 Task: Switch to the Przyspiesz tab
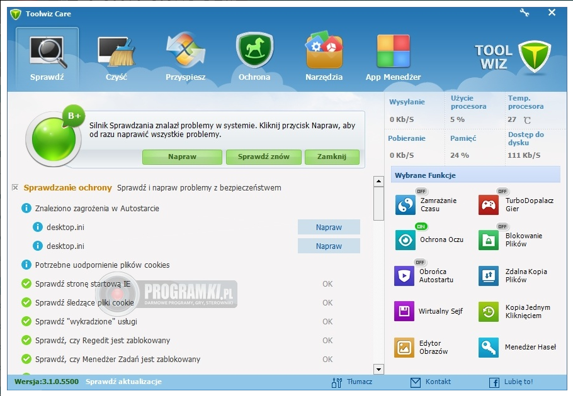186,58
